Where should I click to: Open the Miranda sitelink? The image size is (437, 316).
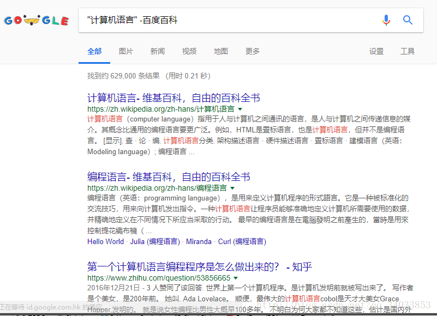199,241
